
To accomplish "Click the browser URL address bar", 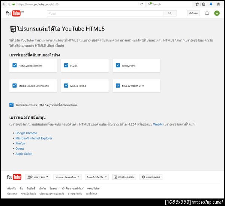I will (78, 4).
